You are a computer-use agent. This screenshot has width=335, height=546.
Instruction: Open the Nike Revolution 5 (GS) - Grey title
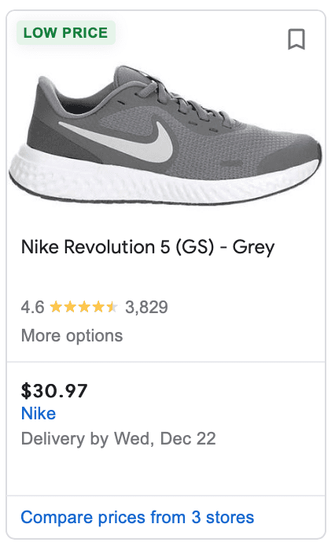[x=148, y=247]
